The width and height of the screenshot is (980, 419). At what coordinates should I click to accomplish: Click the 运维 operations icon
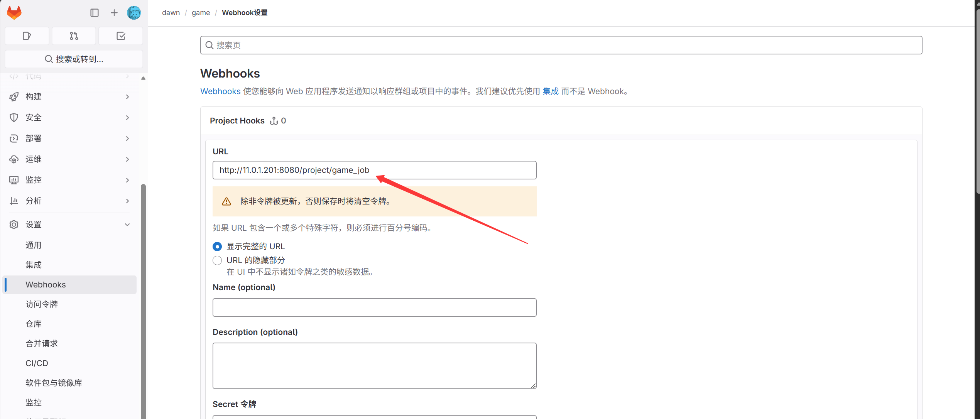(x=14, y=159)
